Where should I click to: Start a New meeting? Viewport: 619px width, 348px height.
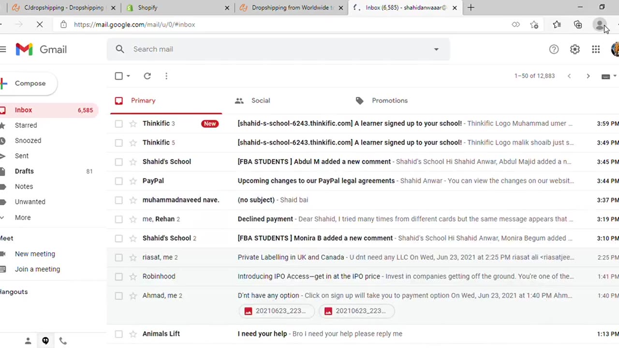[35, 254]
